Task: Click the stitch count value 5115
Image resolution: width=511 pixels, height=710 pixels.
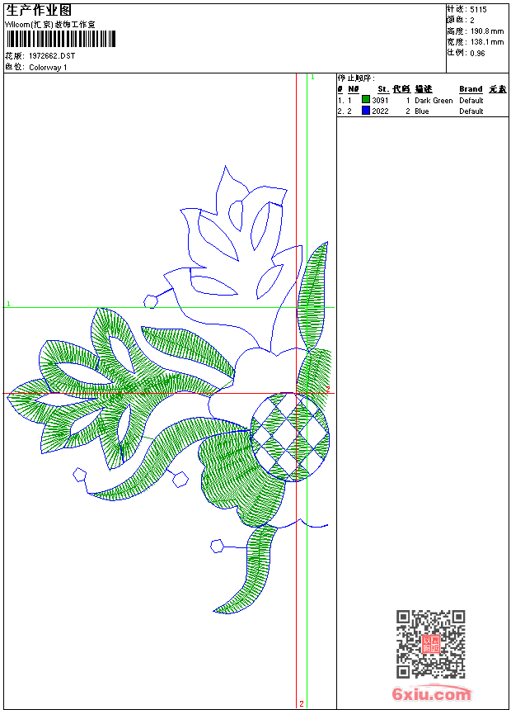Action: point(478,9)
